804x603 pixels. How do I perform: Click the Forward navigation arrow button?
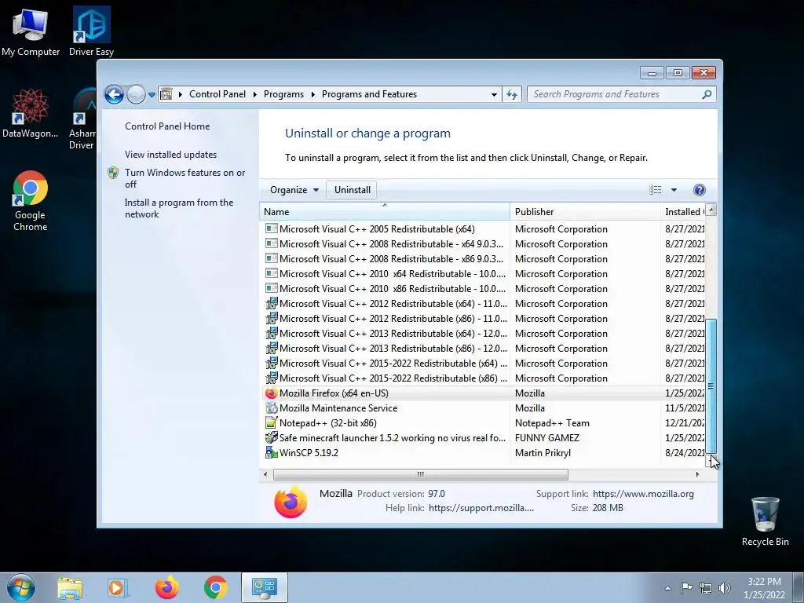(136, 94)
